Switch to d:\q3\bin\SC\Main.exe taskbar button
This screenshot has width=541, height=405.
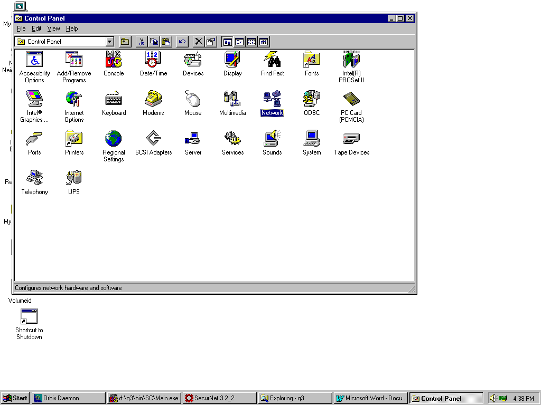pyautogui.click(x=144, y=398)
